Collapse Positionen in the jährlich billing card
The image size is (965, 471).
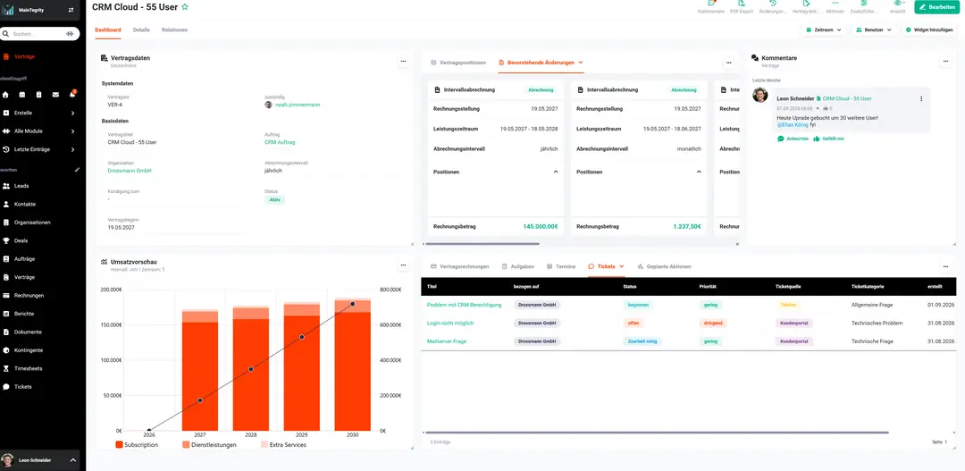556,172
